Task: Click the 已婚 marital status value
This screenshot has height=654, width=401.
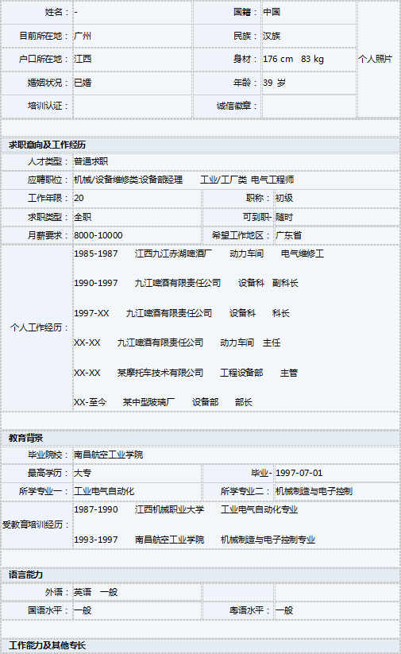Action: tap(83, 83)
